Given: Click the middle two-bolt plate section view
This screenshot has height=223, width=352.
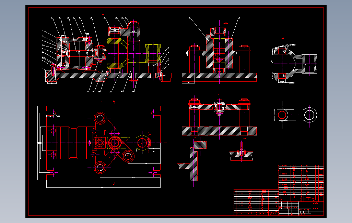Looking at the screenshot, I should [219, 117].
